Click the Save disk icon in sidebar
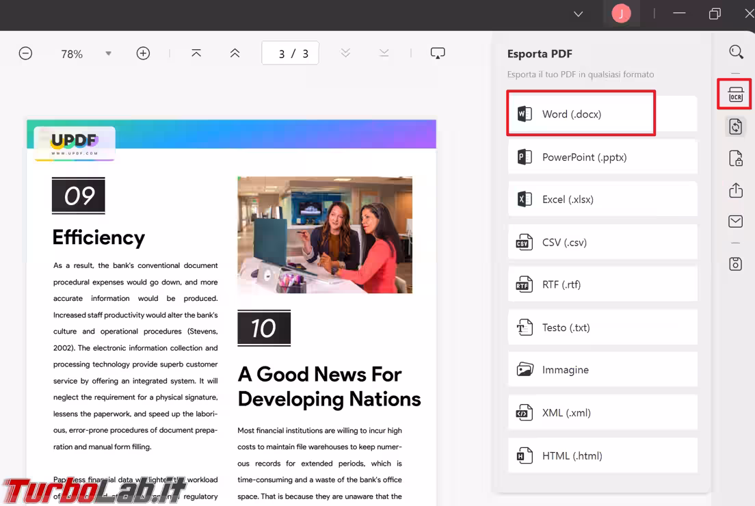This screenshot has height=506, width=755. point(736,263)
